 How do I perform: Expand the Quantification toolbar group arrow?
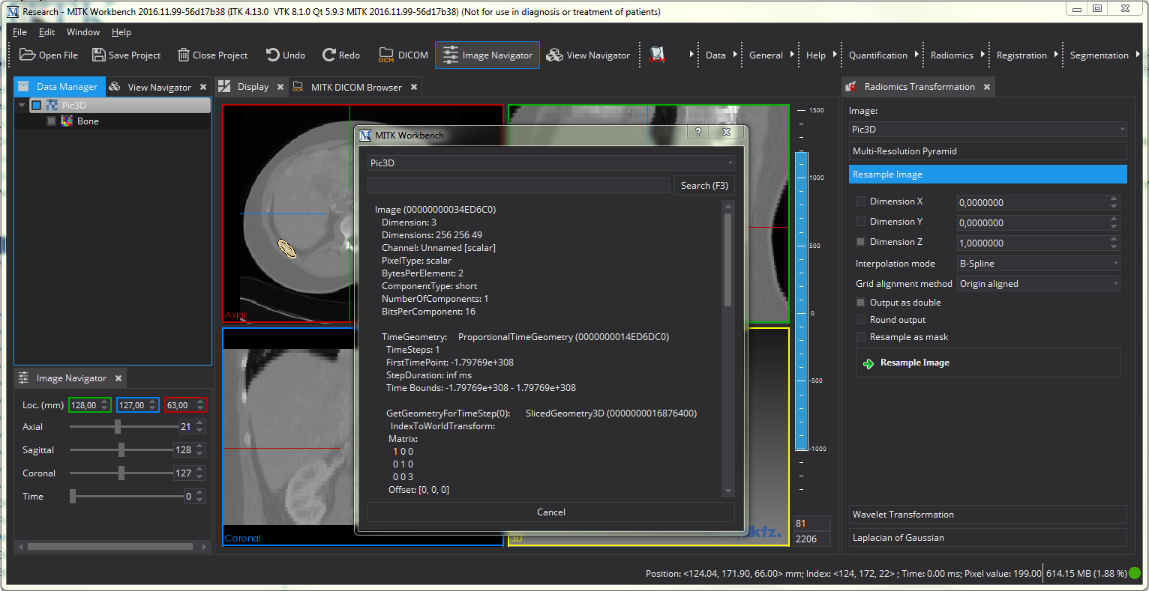pos(916,55)
